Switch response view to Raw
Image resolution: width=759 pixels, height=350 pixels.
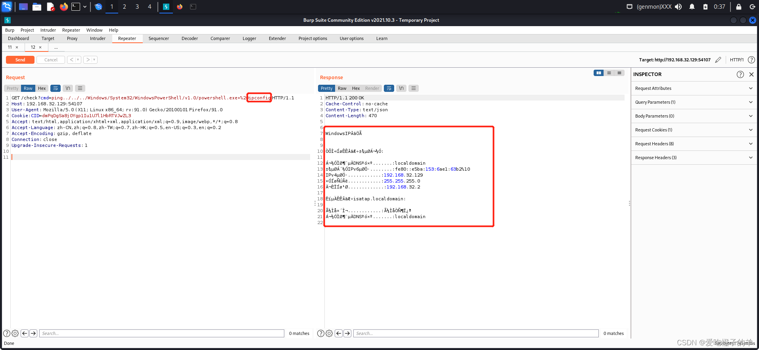tap(342, 88)
